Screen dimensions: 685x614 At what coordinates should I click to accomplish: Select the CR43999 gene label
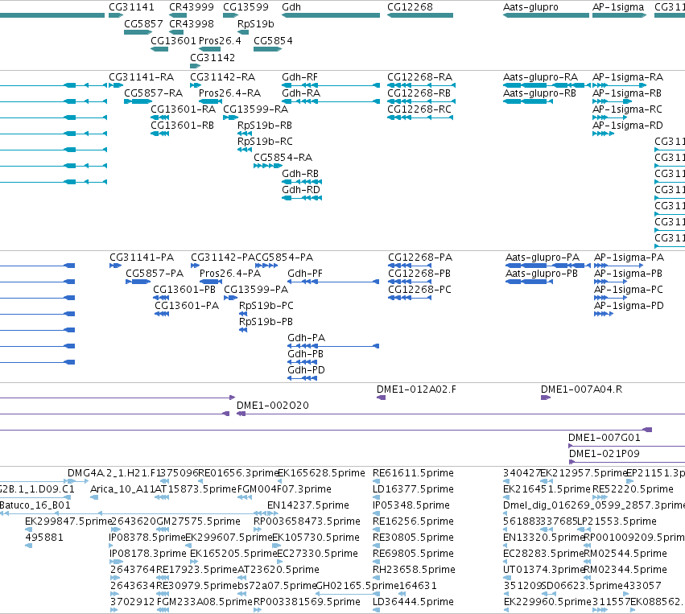coord(192,7)
